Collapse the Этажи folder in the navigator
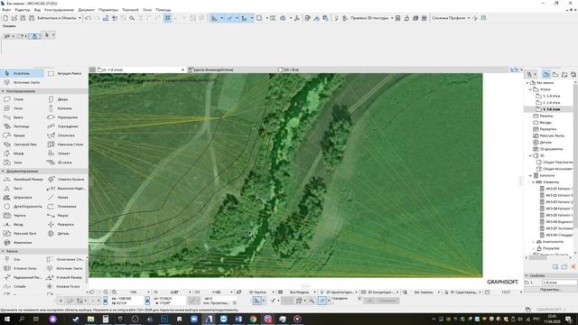The width and height of the screenshot is (578, 325). pos(530,89)
